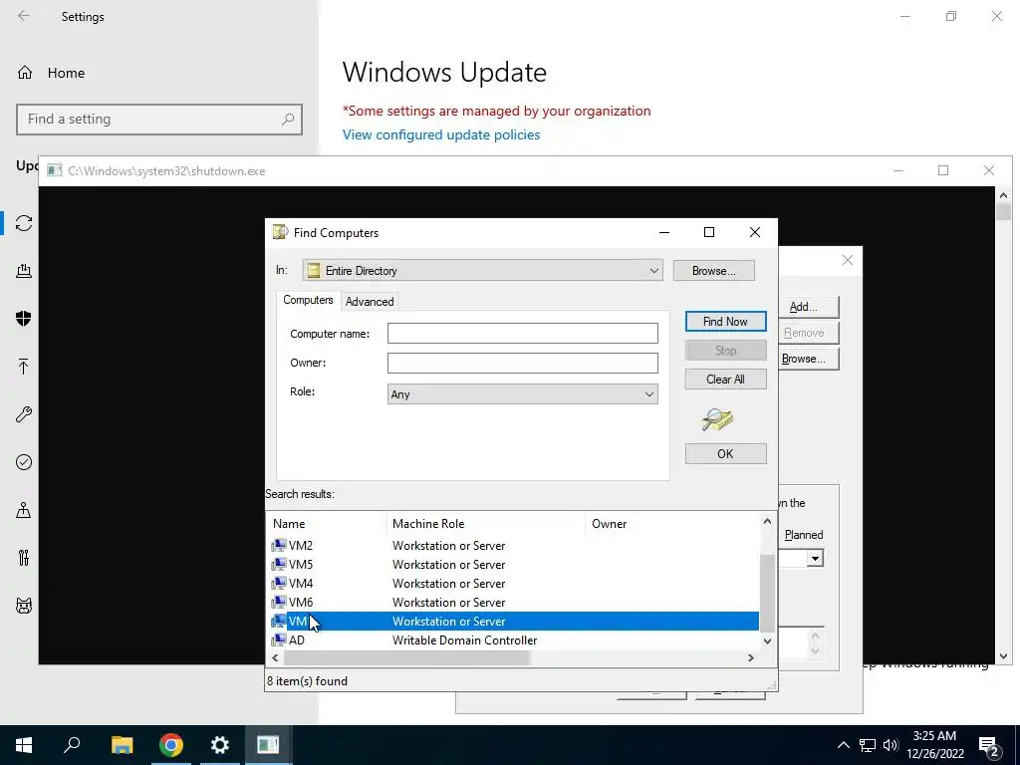This screenshot has width=1020, height=765.
Task: Open the Role dropdown set to Any
Action: tap(522, 394)
